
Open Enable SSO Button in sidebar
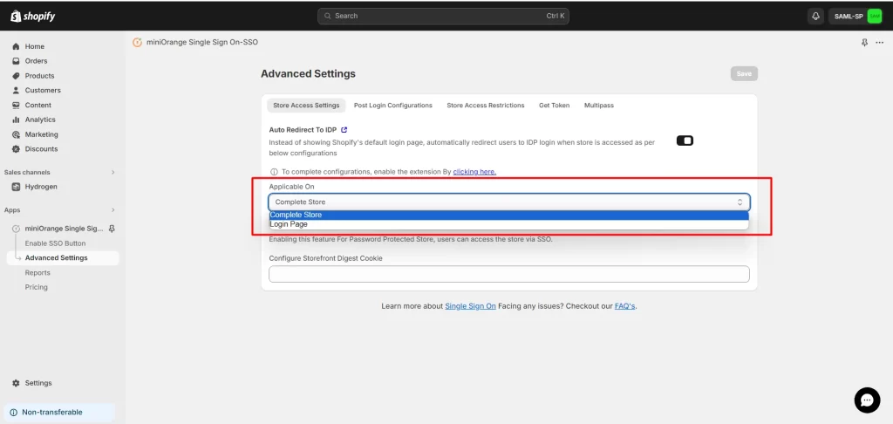(x=55, y=243)
